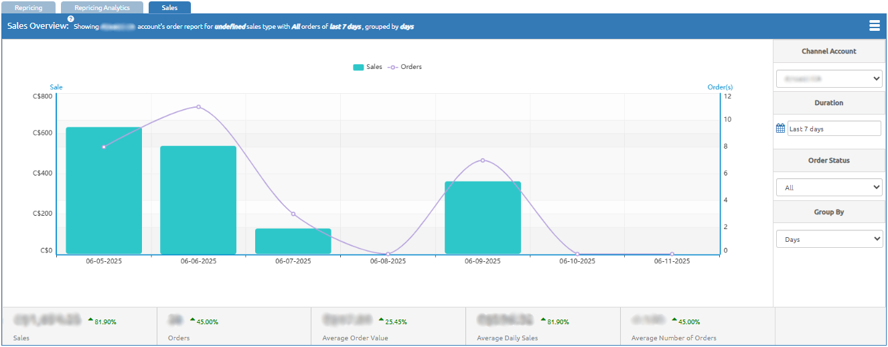
Task: Open the Repricing Analytics tab
Action: point(102,8)
